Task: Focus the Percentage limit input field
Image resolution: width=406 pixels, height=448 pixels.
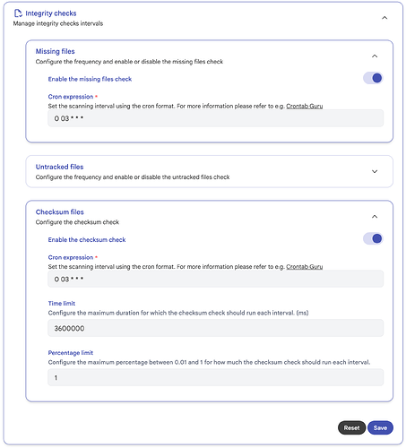Action: 215,377
